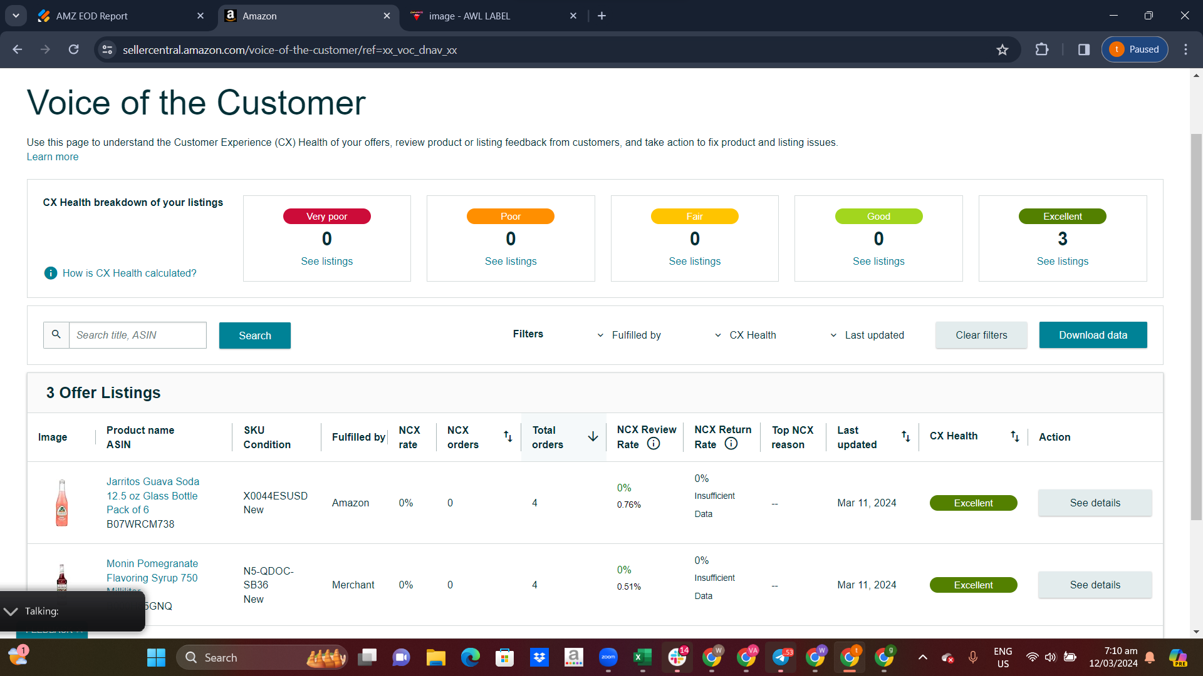Open Slack from the taskbar
The height and width of the screenshot is (676, 1203).
click(x=677, y=658)
